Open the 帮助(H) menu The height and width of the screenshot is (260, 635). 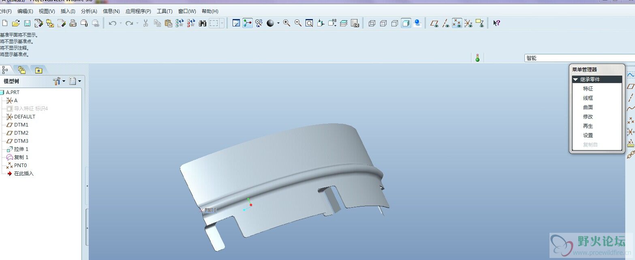(210, 11)
